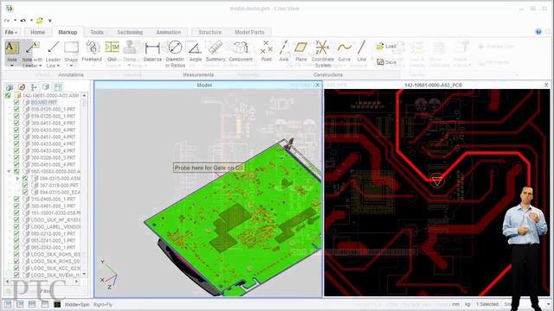Screen dimensions: 554x311
Task: Click the structure tree horizontal scrollbar right arrow
Action: click(76, 282)
